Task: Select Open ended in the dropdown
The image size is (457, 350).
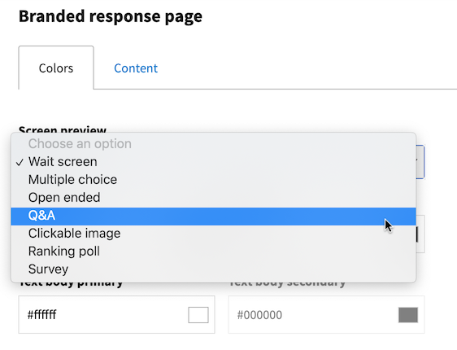Action: pyautogui.click(x=213, y=198)
